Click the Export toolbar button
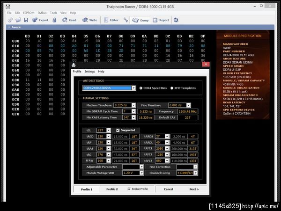Image resolution: width=281 pixels, height=211 pixels. click(x=40, y=20)
